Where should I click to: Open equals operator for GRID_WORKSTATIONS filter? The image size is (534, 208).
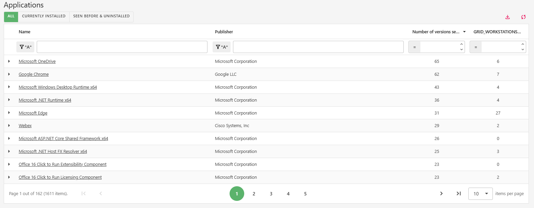pyautogui.click(x=476, y=47)
